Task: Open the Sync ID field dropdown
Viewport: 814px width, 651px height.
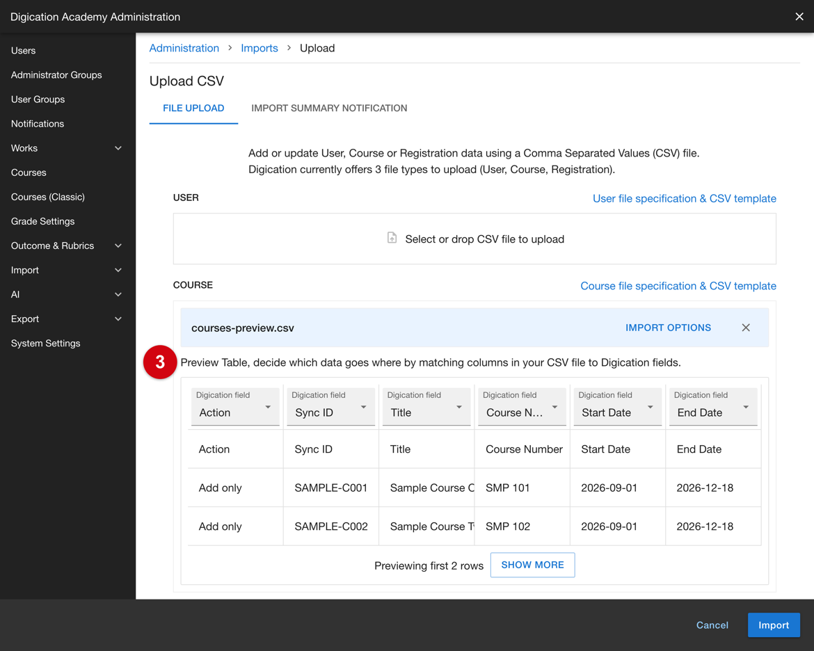Action: 330,406
